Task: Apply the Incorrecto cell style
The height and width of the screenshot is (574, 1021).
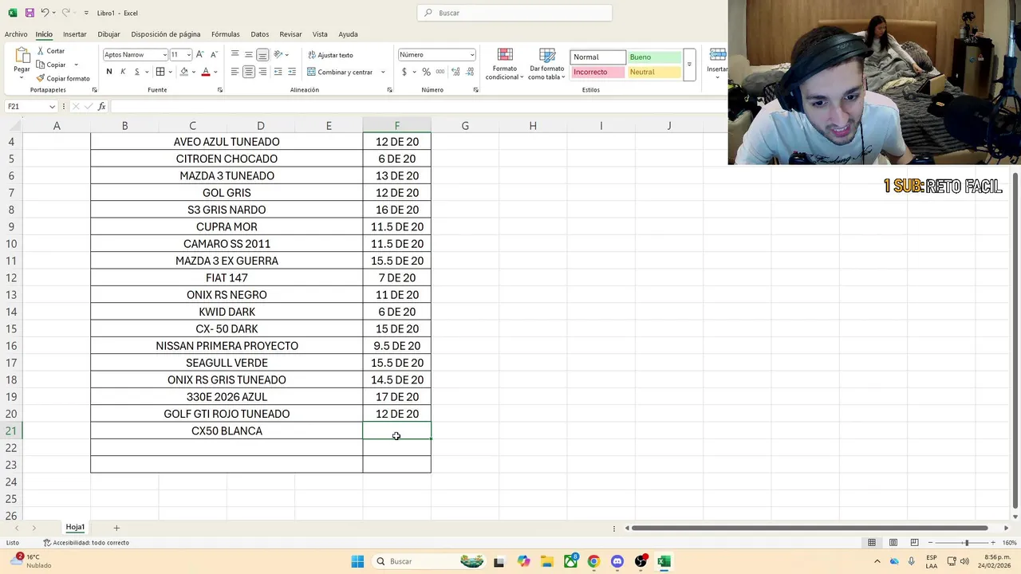Action: (x=598, y=72)
